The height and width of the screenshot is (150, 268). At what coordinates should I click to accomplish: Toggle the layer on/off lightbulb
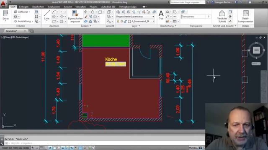click(x=118, y=21)
